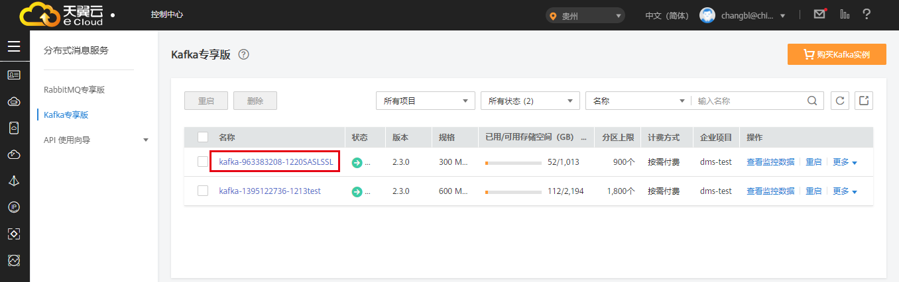Go to 控制中心
The image size is (899, 282).
click(x=167, y=14)
